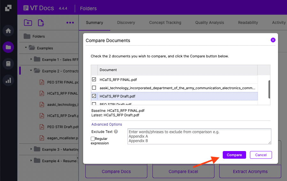This screenshot has height=181, width=287.
Task: Close the Compare Documents dialog
Action: [273, 40]
